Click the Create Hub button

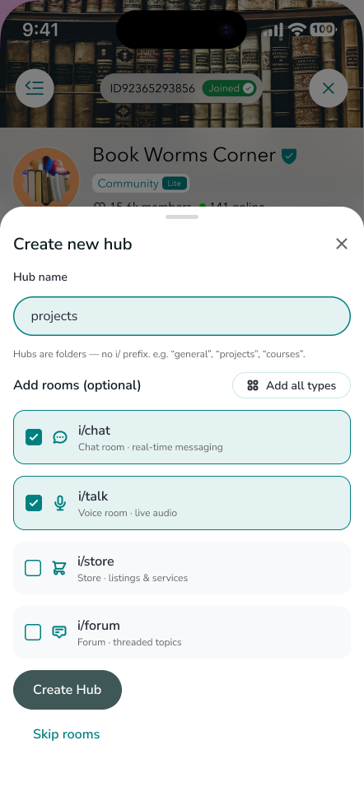coord(68,690)
